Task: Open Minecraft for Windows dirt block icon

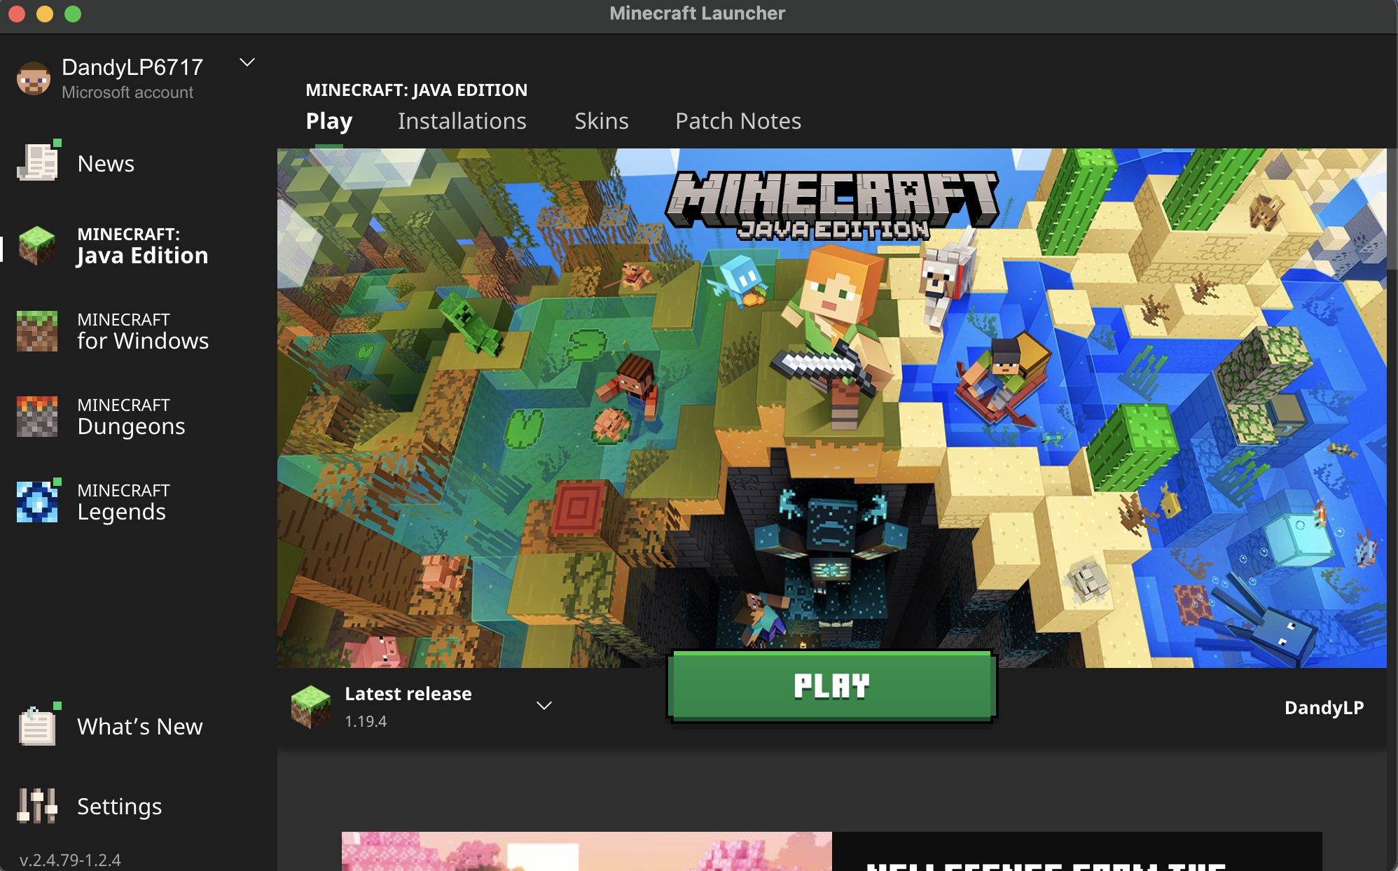Action: pos(37,330)
